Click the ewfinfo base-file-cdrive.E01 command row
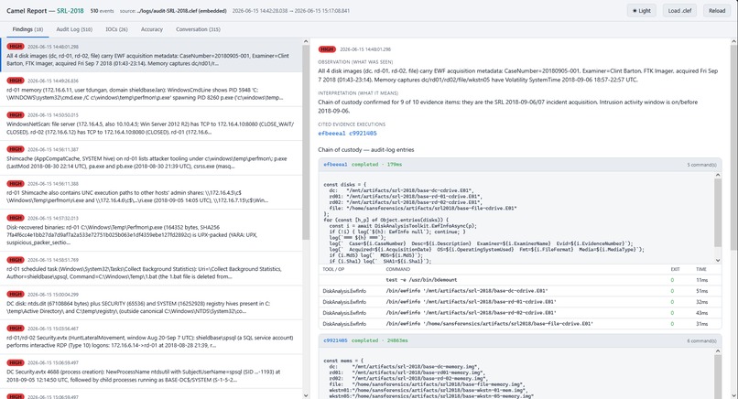Image resolution: width=738 pixels, height=399 pixels. click(x=519, y=324)
